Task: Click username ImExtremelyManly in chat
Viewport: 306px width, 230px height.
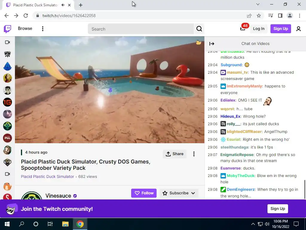Action: tap(244, 86)
